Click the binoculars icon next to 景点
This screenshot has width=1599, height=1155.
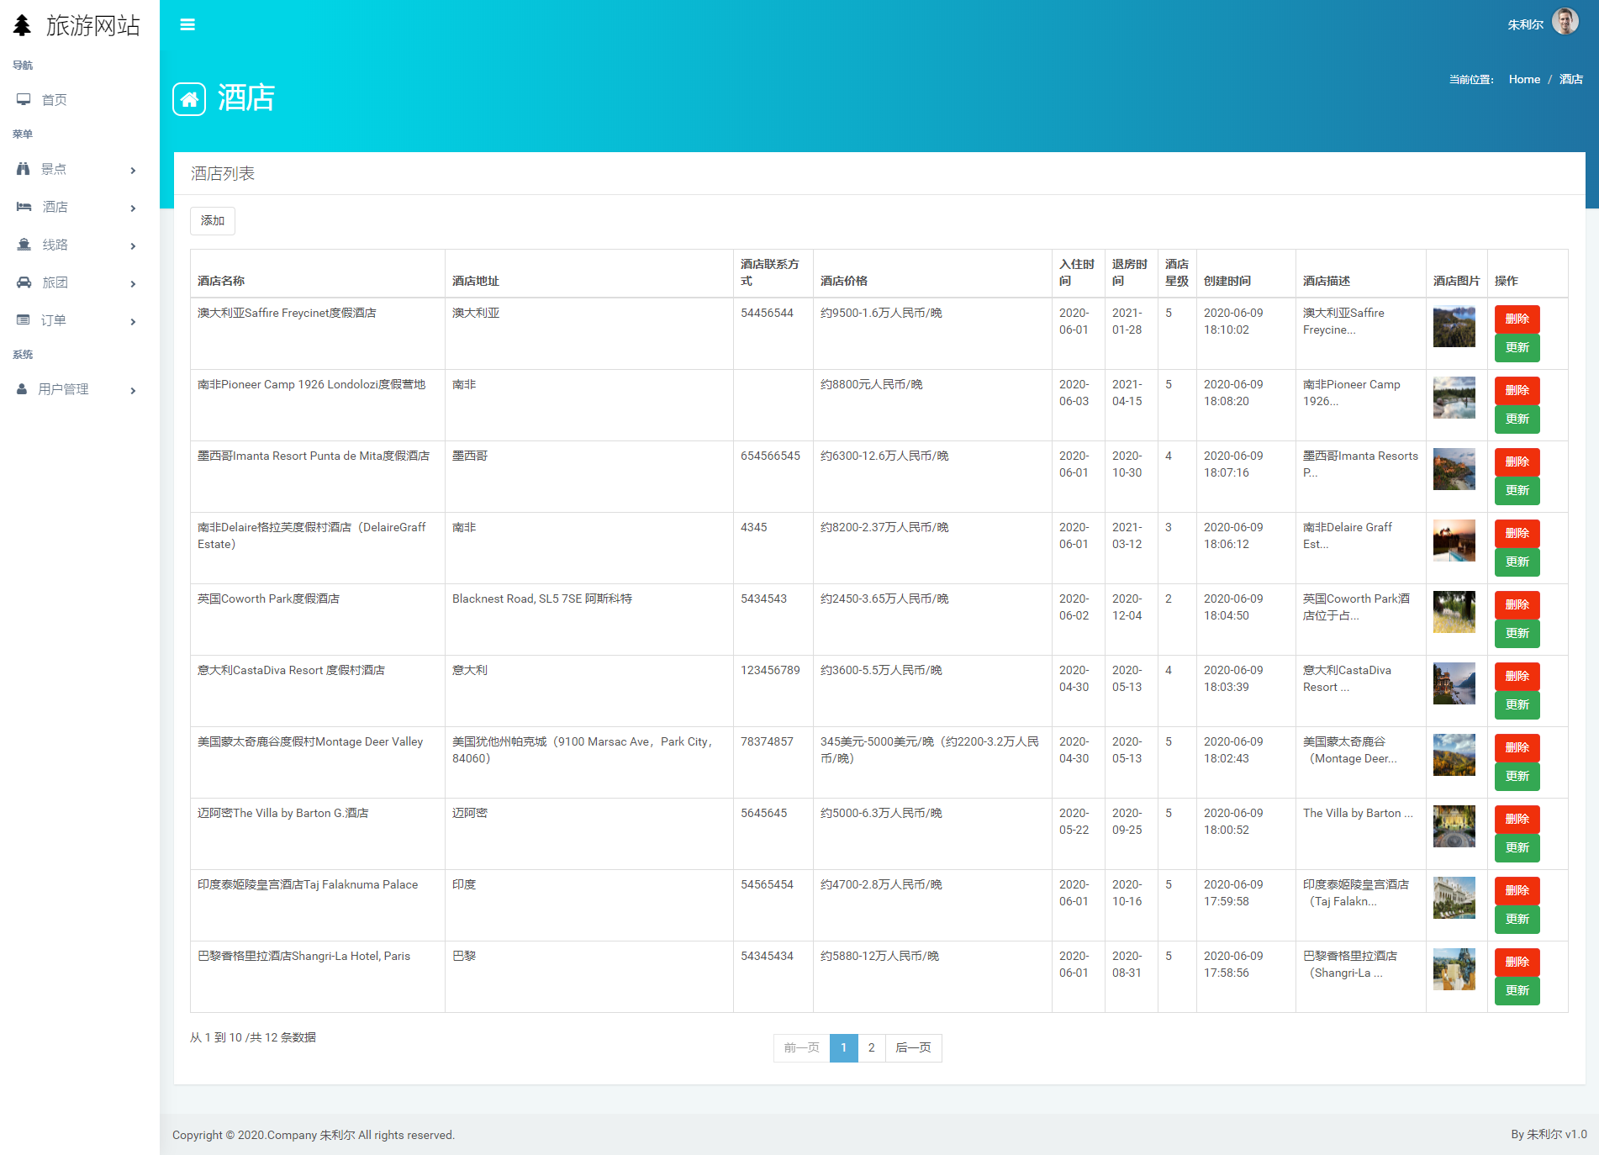pos(24,169)
